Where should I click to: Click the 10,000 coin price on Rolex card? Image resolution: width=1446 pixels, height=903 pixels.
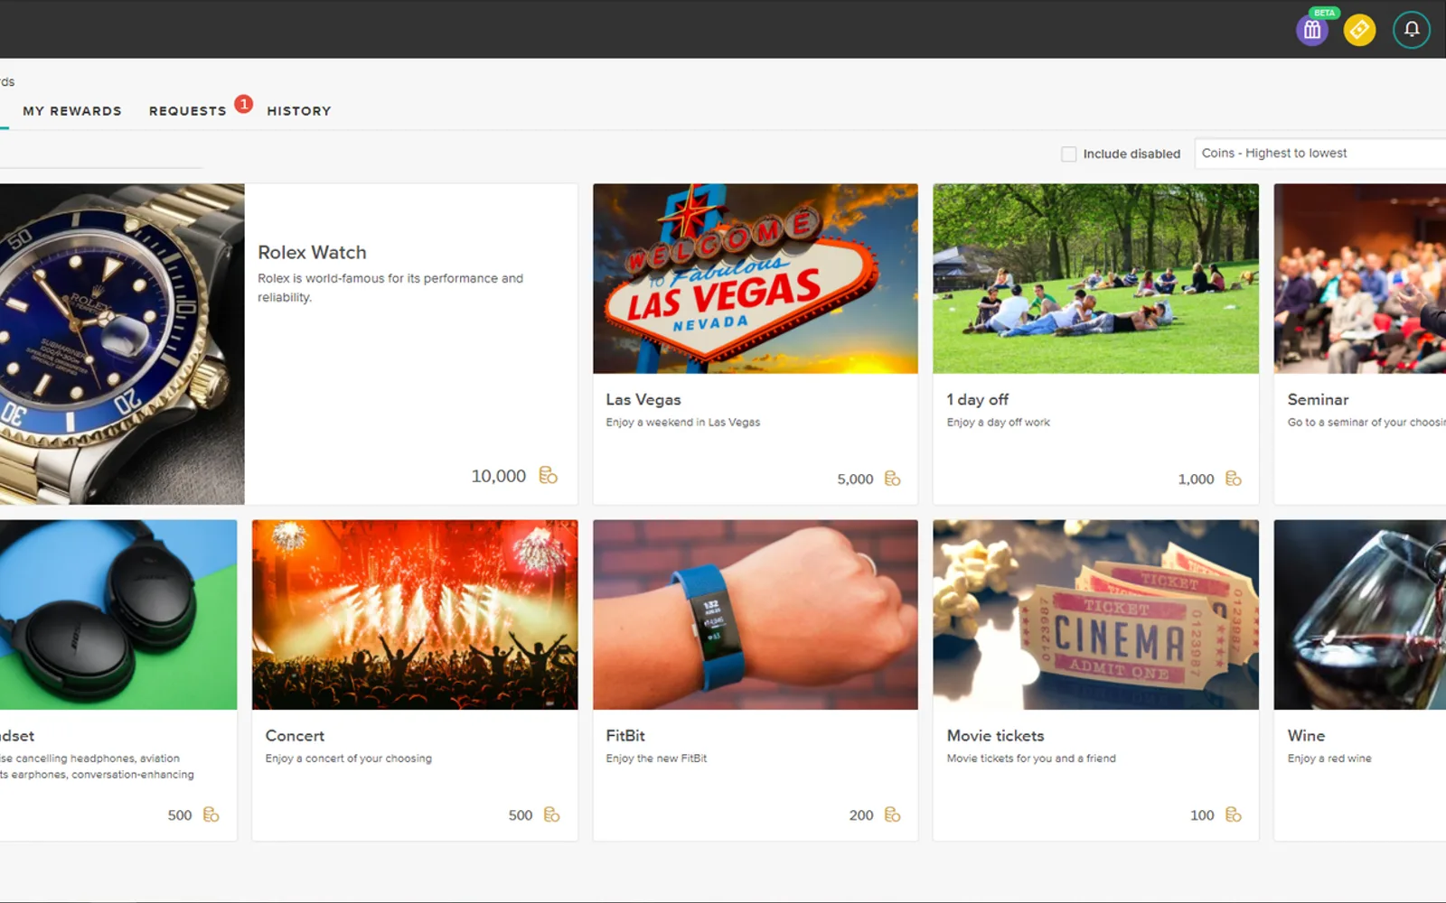click(x=498, y=476)
